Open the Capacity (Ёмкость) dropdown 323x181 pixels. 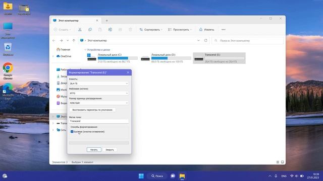[99, 83]
